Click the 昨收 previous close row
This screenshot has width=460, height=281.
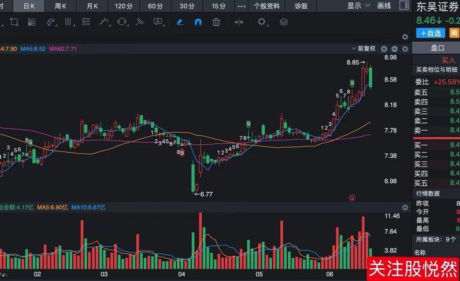pyautogui.click(x=436, y=203)
